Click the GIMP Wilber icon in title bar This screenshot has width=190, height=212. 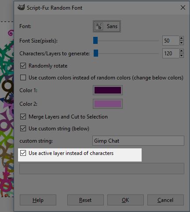click(21, 7)
